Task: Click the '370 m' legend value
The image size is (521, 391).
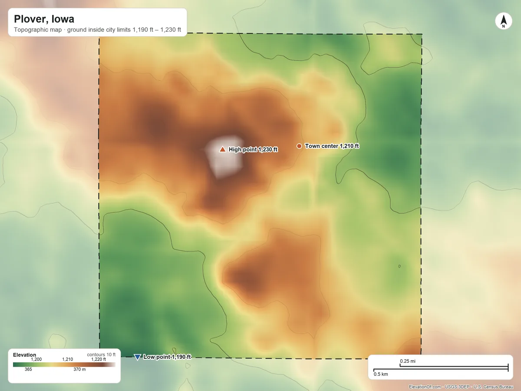Action: click(x=79, y=370)
